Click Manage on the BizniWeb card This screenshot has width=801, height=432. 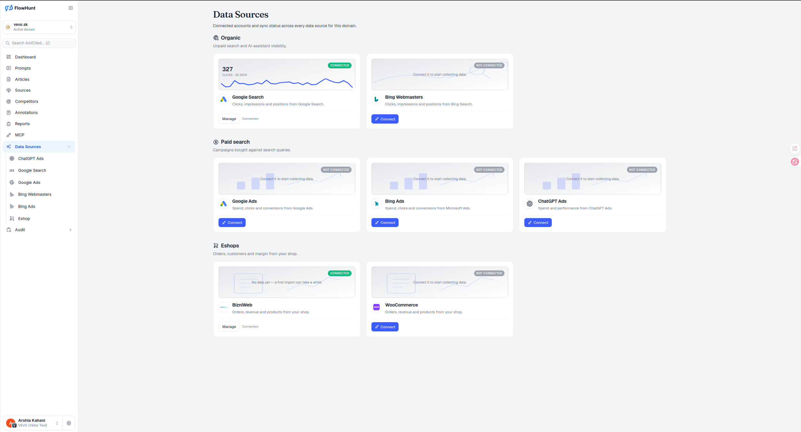pos(229,327)
